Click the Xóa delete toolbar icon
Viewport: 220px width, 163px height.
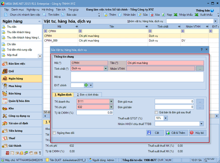[151, 15]
